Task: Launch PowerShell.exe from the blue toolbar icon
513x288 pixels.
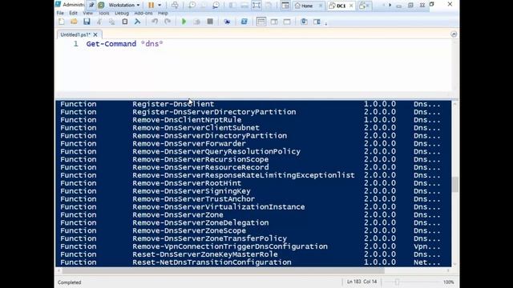Action: [244, 22]
